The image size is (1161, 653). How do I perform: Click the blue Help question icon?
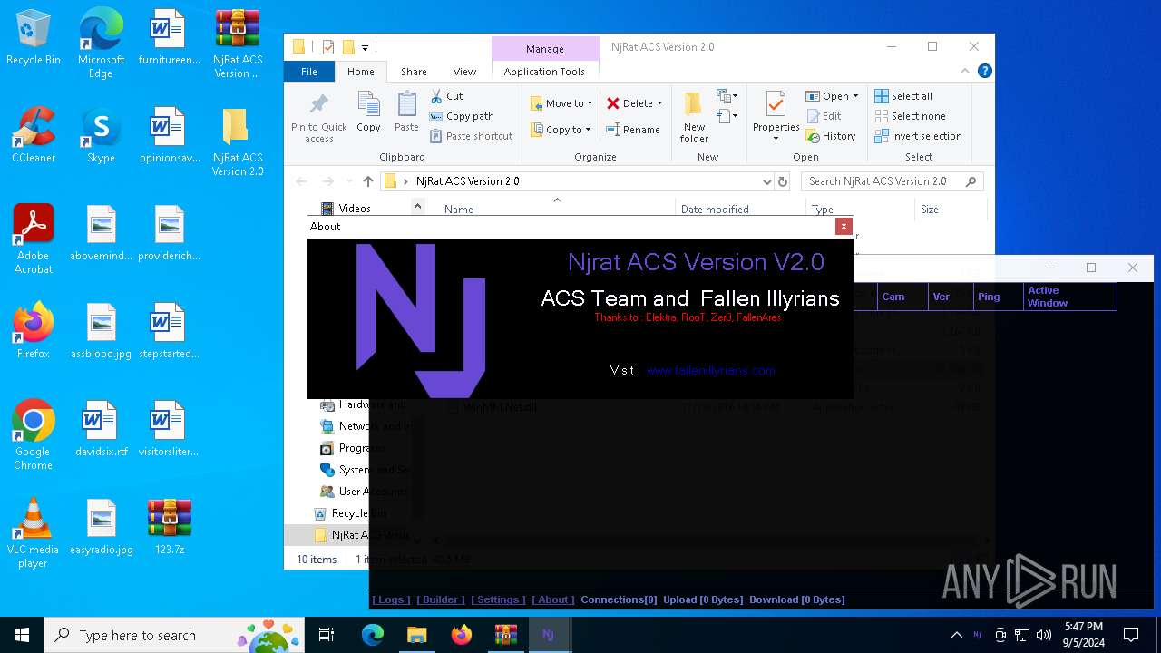pyautogui.click(x=984, y=71)
